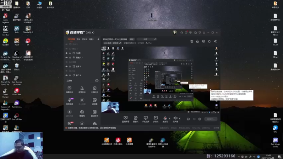Select the third scene tab
Image resolution: width=283 pixels, height=159 pixels.
(x=85, y=39)
